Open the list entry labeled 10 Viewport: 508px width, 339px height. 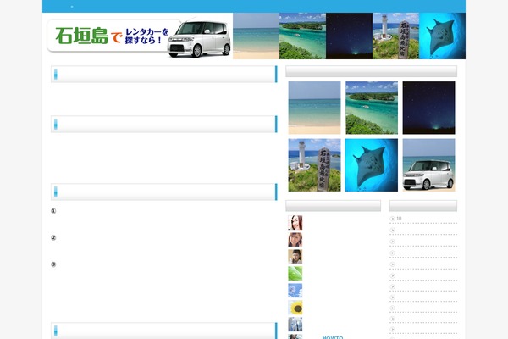tap(399, 219)
